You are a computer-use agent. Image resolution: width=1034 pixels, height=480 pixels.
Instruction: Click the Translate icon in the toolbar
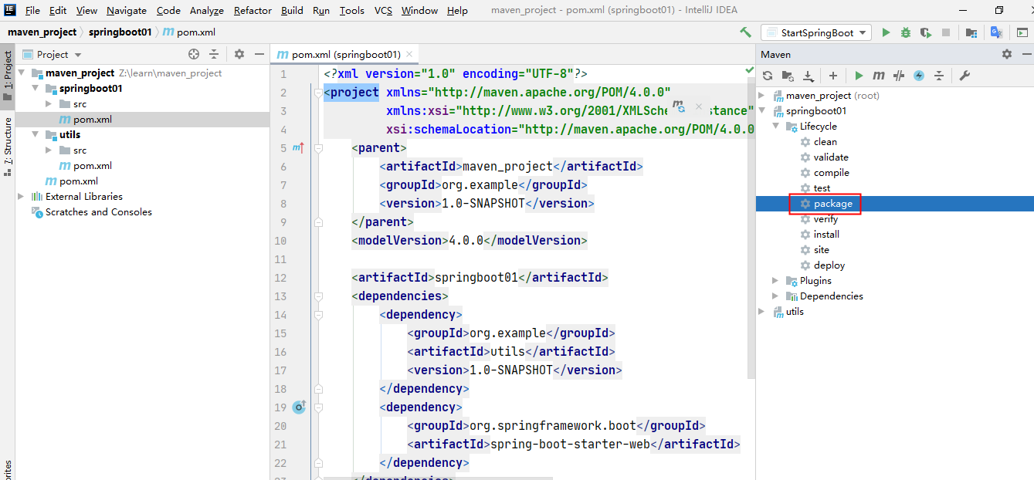pos(997,32)
